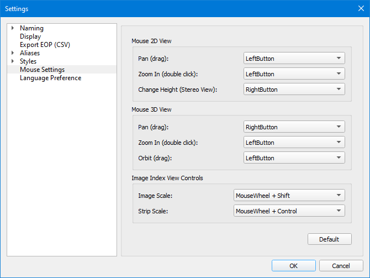Select the Styles settings category

(x=28, y=61)
